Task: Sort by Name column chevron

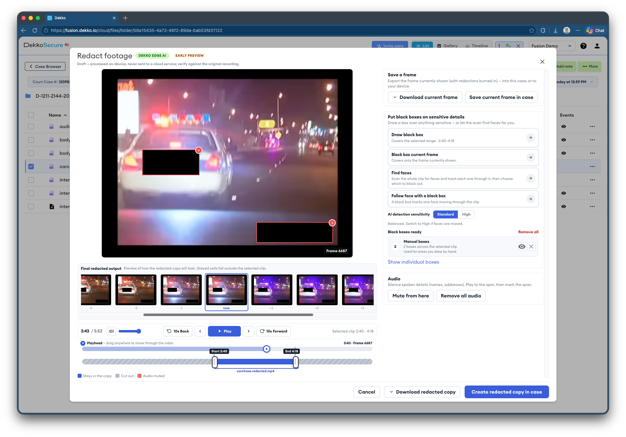Action: [65, 115]
